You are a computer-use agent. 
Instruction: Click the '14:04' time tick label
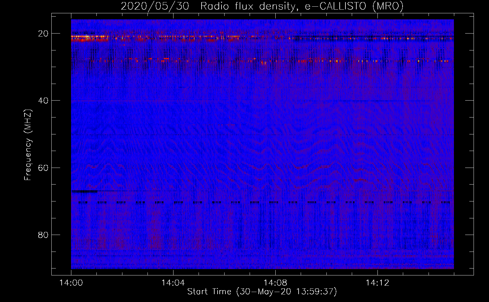173,283
